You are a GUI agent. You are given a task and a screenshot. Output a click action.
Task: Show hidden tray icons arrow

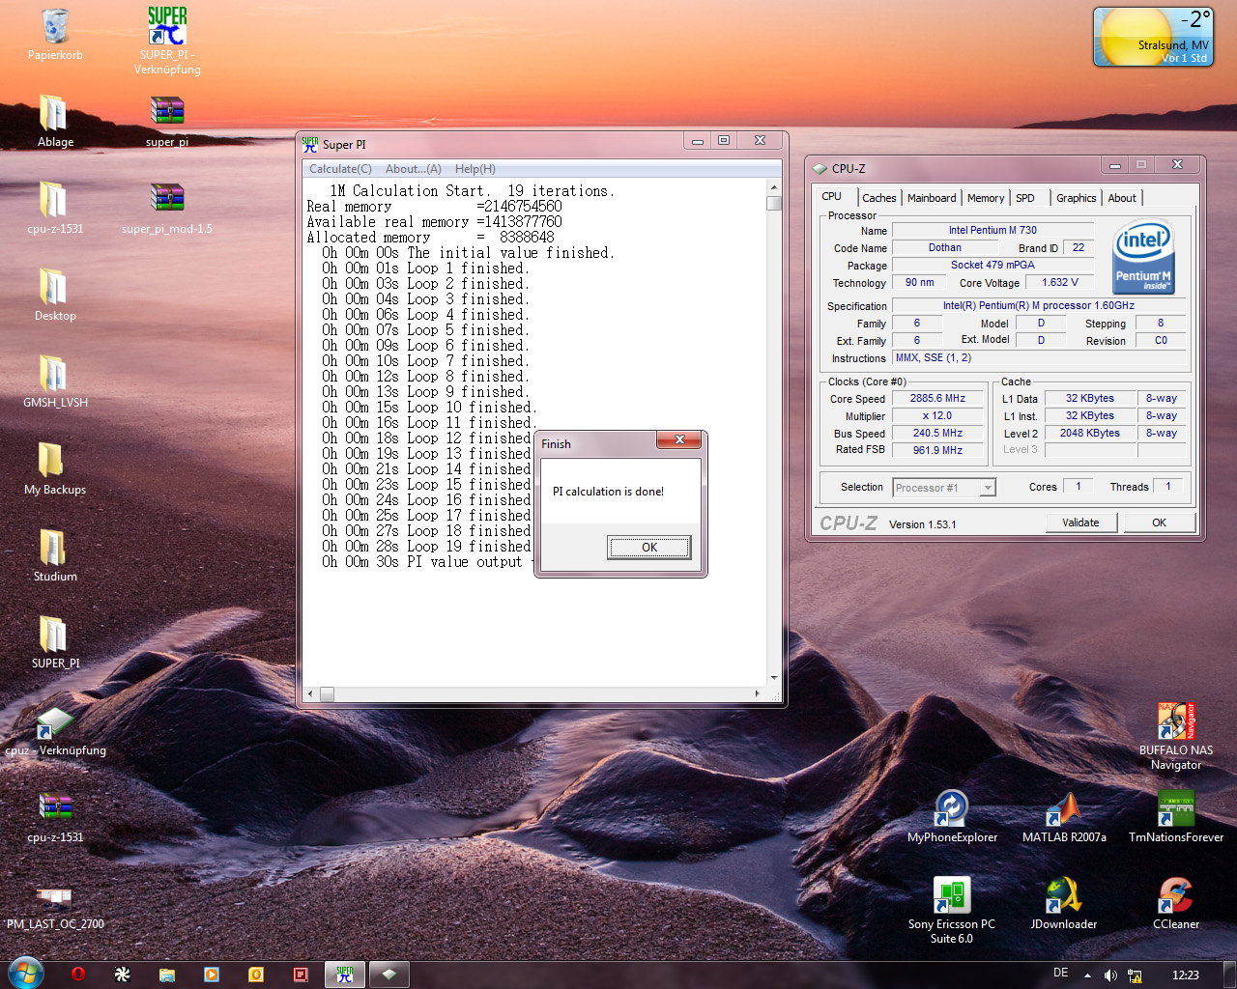[x=1087, y=975]
